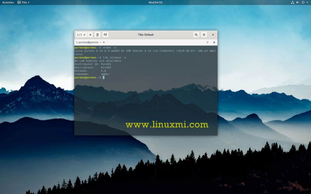Click the network status icon in top bar
The width and height of the screenshot is (311, 194).
(292, 2)
